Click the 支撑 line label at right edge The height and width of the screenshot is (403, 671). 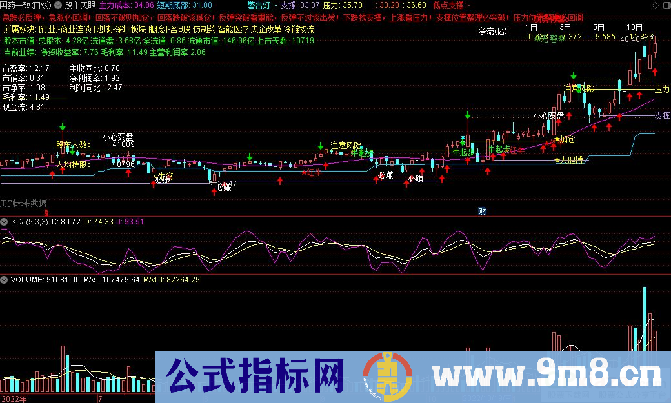pyautogui.click(x=662, y=115)
